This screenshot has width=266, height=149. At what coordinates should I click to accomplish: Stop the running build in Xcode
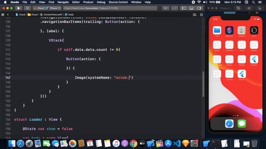point(27,8)
